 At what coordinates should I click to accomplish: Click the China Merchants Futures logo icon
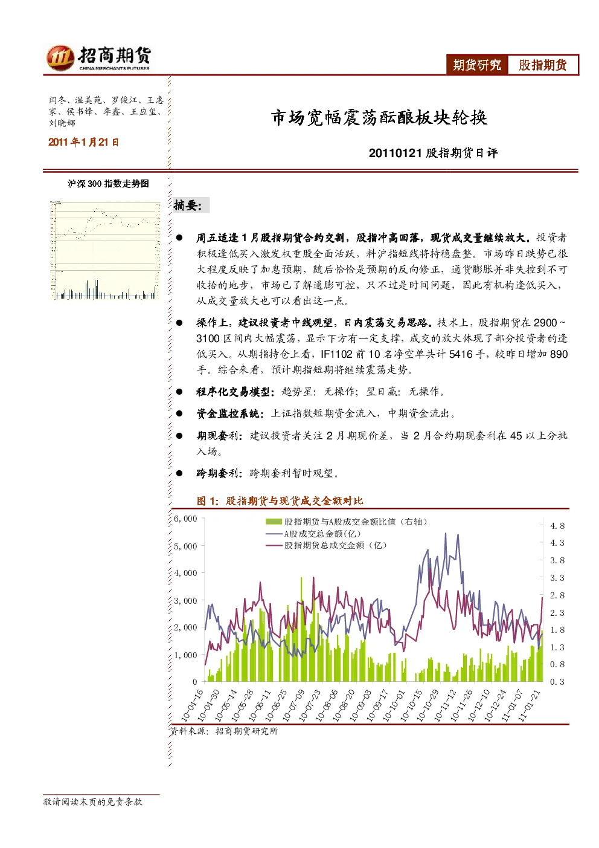click(x=60, y=58)
